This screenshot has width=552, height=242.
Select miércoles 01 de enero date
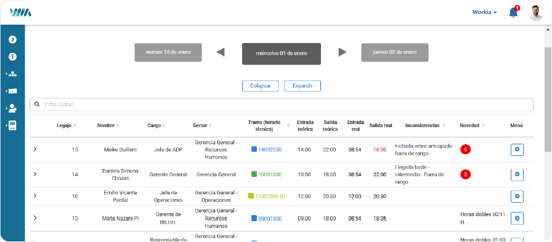pyautogui.click(x=282, y=53)
